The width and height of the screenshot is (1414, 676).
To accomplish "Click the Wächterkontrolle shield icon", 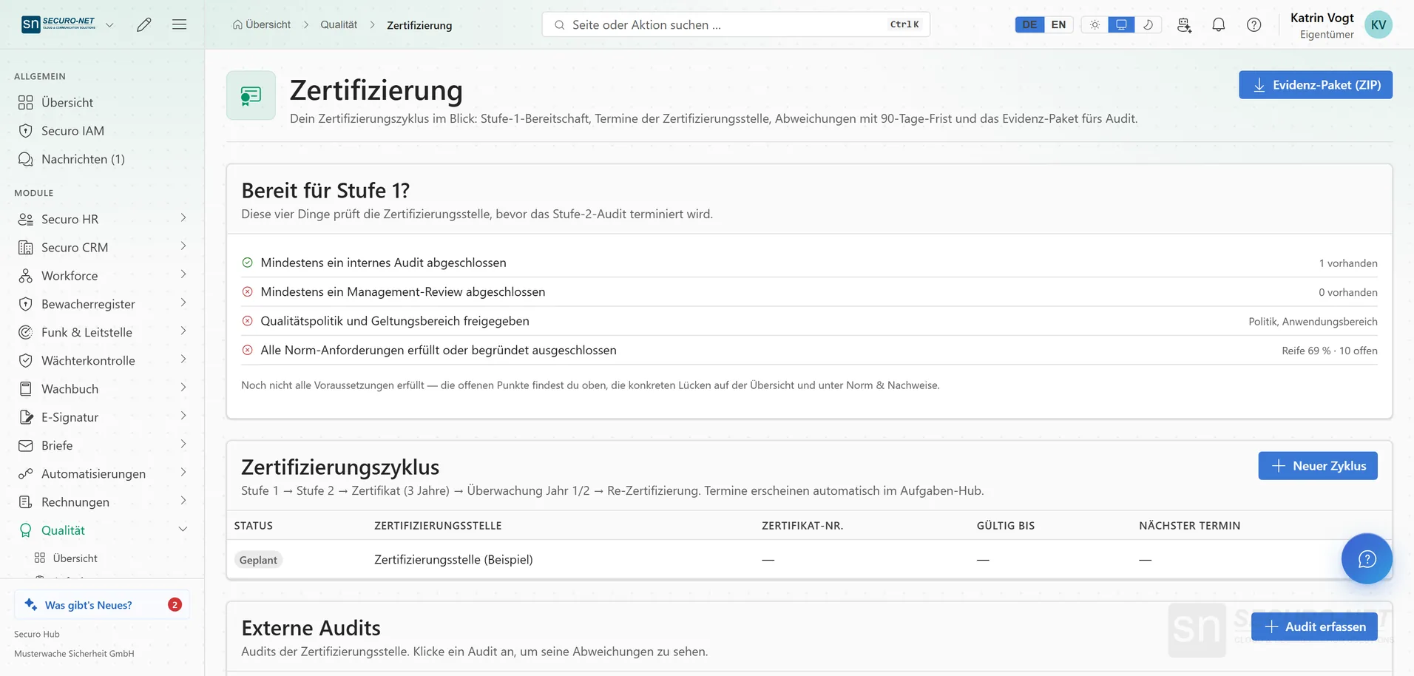I will [x=26, y=360].
